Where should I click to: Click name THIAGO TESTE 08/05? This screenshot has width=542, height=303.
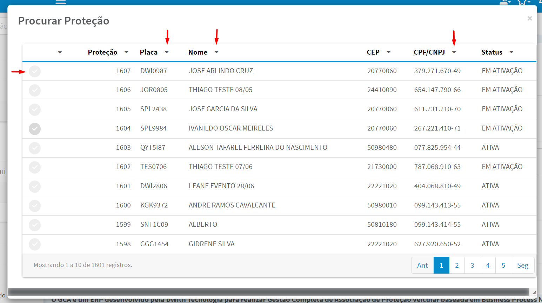(x=221, y=90)
